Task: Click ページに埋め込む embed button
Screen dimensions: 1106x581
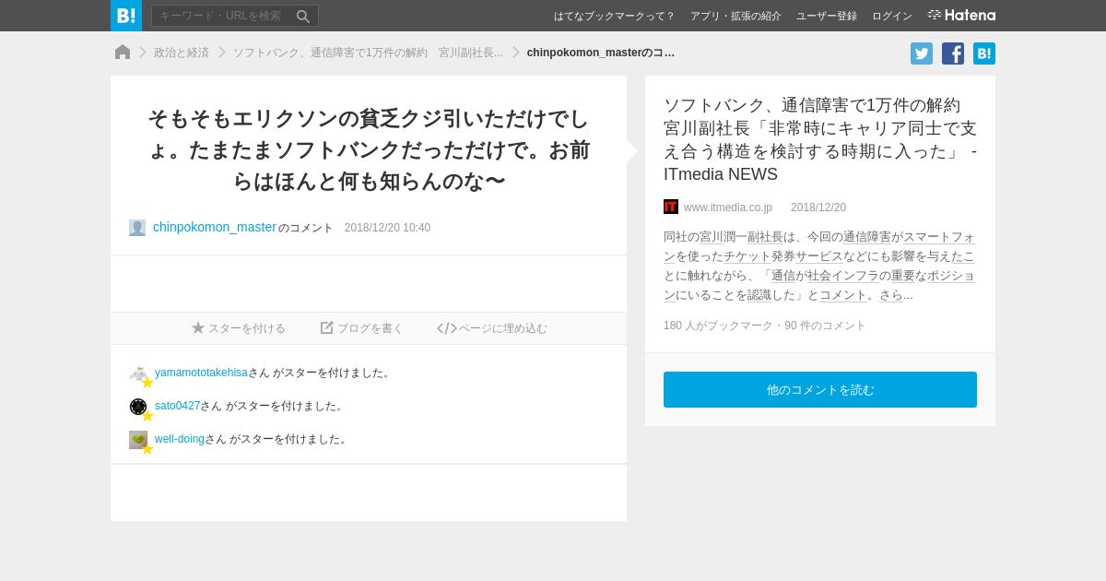Action: (x=492, y=328)
